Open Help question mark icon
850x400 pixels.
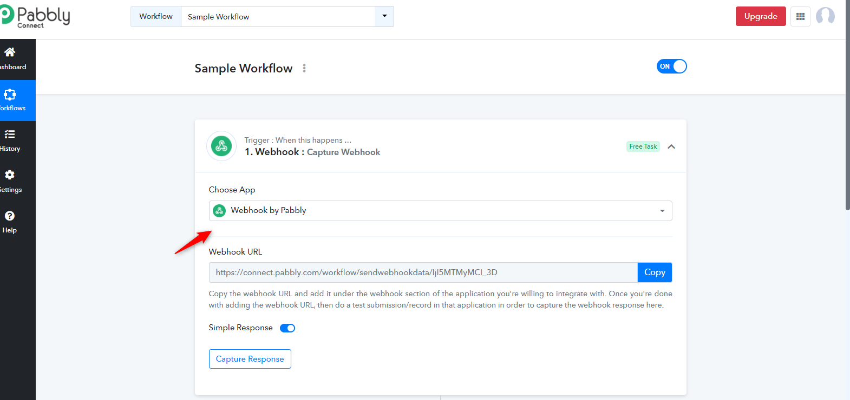click(10, 216)
